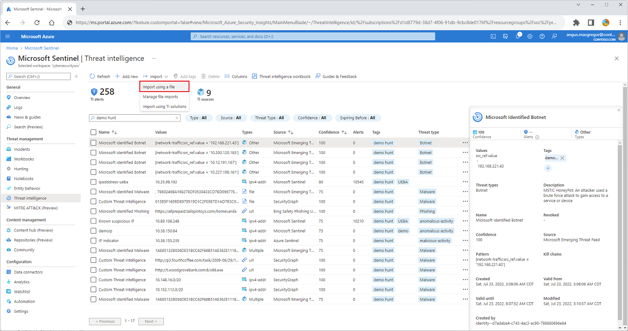This screenshot has width=628, height=331.
Task: Open the portal hamburger menu
Action: coord(8,36)
